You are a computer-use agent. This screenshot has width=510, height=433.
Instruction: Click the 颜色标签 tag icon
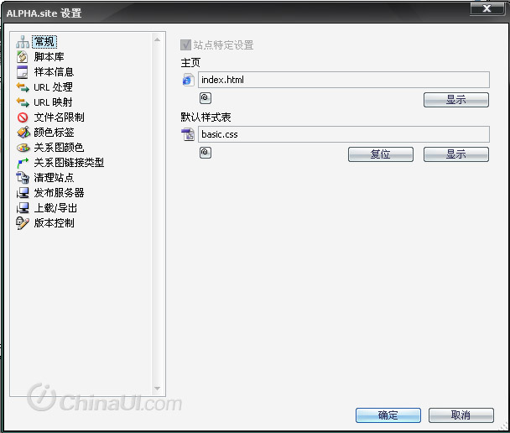pos(23,132)
